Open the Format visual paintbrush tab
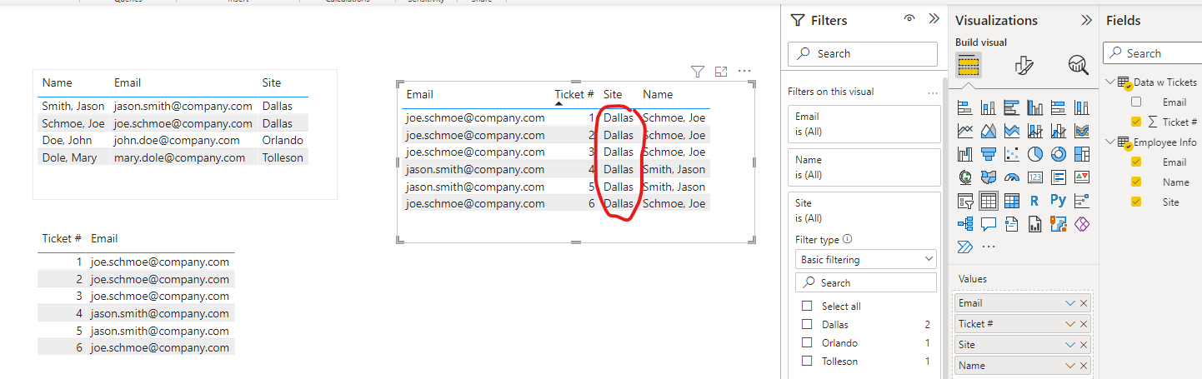 point(1024,65)
